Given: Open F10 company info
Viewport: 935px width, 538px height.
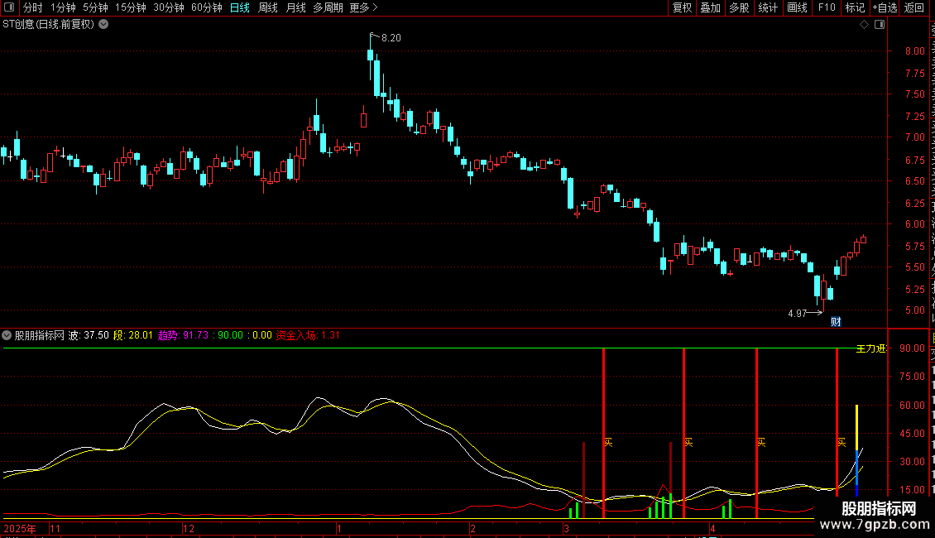Looking at the screenshot, I should coord(827,7).
